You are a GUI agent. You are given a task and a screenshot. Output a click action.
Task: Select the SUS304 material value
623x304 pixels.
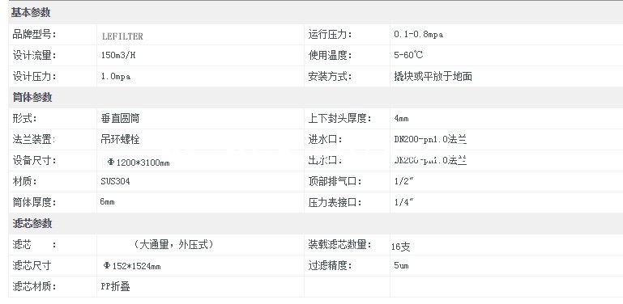[x=115, y=181]
